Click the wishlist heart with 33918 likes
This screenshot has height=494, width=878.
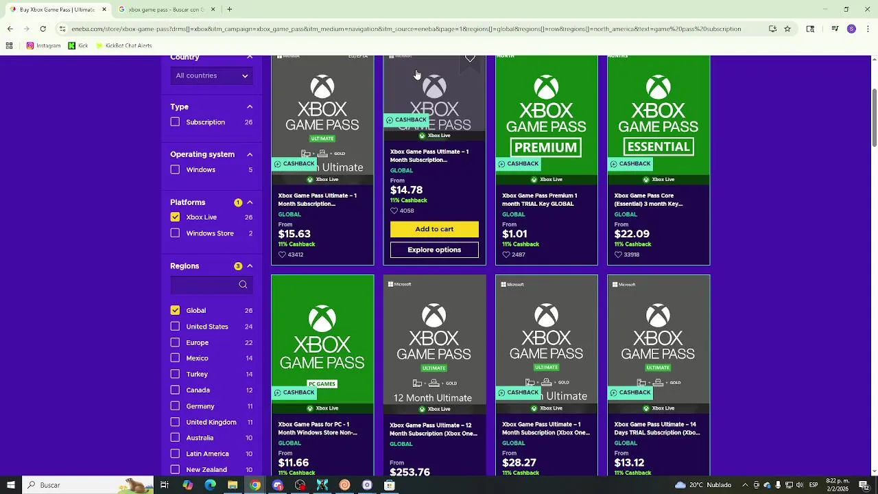click(618, 255)
